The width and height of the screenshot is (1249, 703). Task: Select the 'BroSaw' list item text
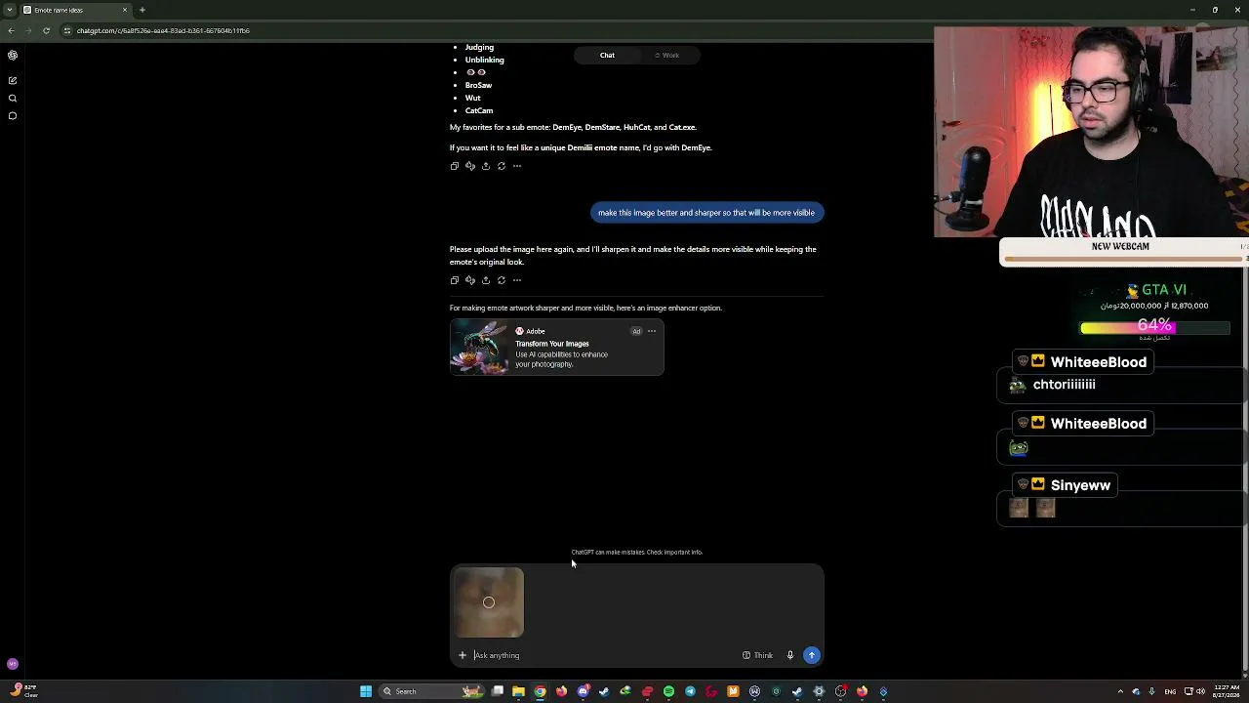478,85
